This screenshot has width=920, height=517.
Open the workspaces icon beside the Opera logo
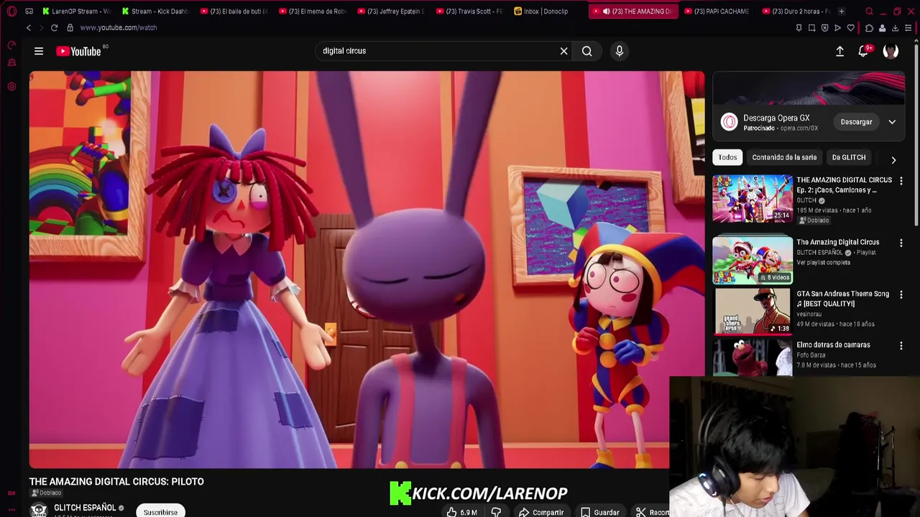click(29, 11)
